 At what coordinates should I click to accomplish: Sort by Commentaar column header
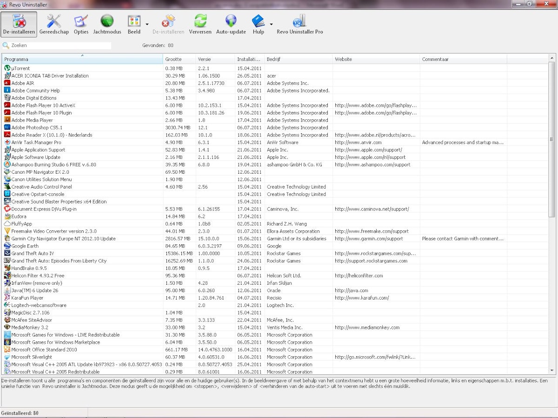tap(463, 59)
